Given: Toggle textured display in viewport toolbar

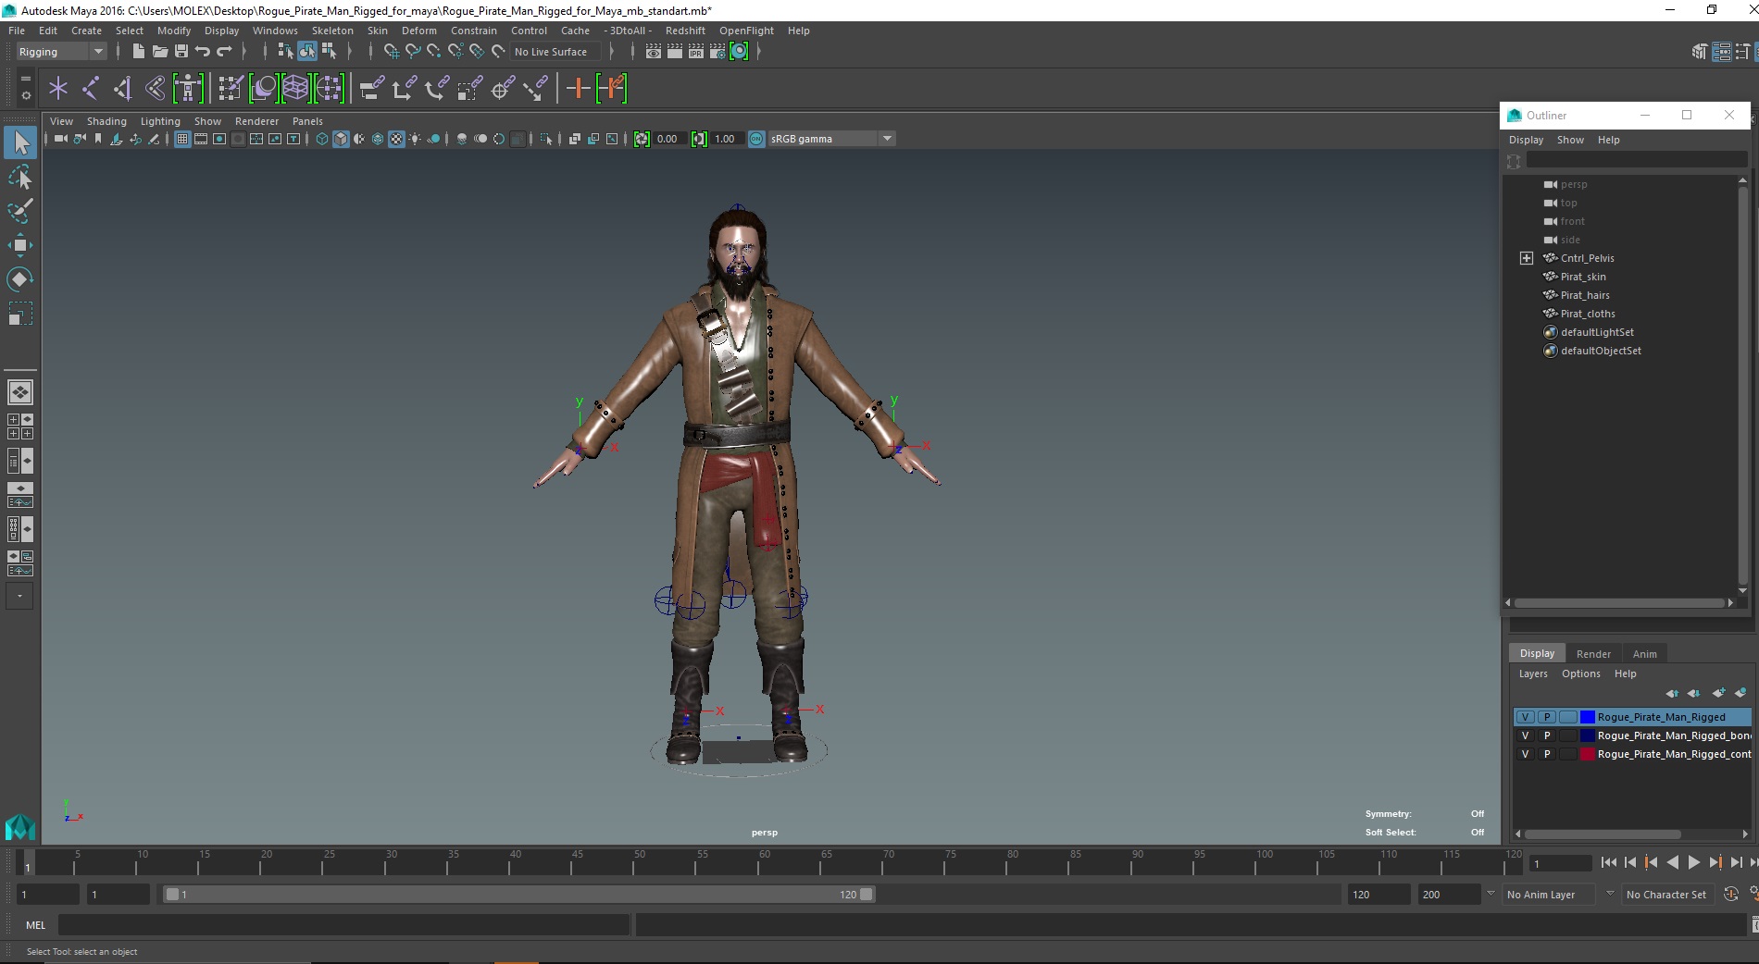Looking at the screenshot, I should click(x=396, y=139).
